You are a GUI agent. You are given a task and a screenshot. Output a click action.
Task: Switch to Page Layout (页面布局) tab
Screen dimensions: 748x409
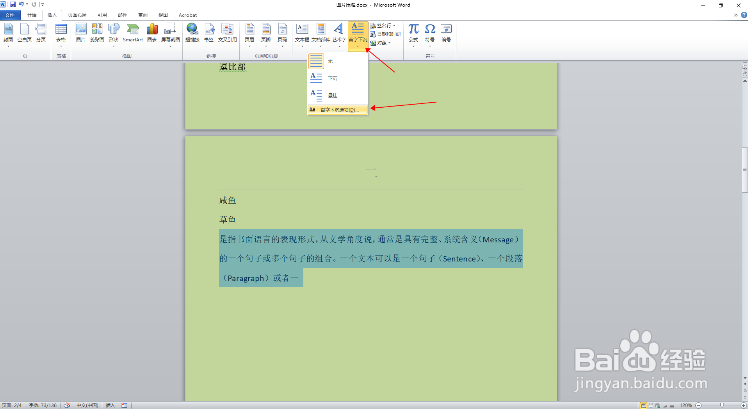[x=77, y=15]
